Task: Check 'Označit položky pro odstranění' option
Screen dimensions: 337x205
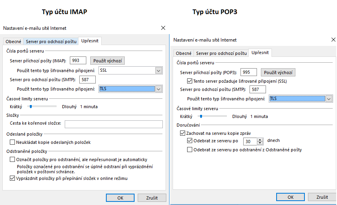Action: click(x=13, y=160)
